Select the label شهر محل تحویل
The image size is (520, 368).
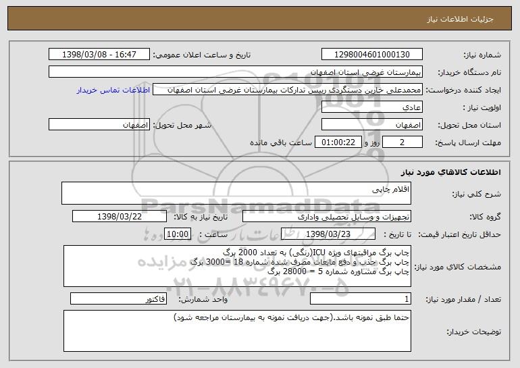pyautogui.click(x=182, y=125)
